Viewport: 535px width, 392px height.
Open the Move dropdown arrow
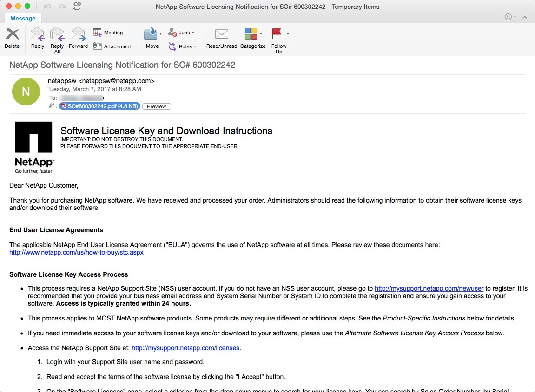tap(160, 34)
